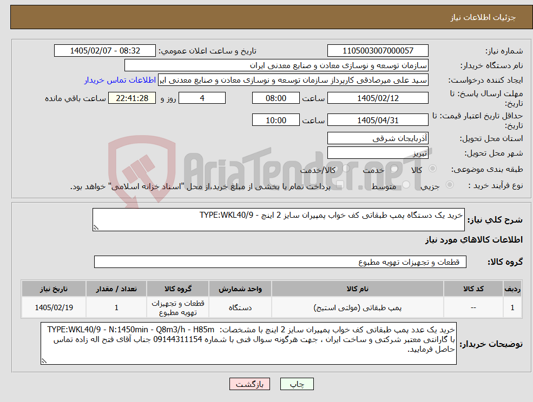
Task: Click price validity date 1405/04/31
Action: [x=378, y=120]
